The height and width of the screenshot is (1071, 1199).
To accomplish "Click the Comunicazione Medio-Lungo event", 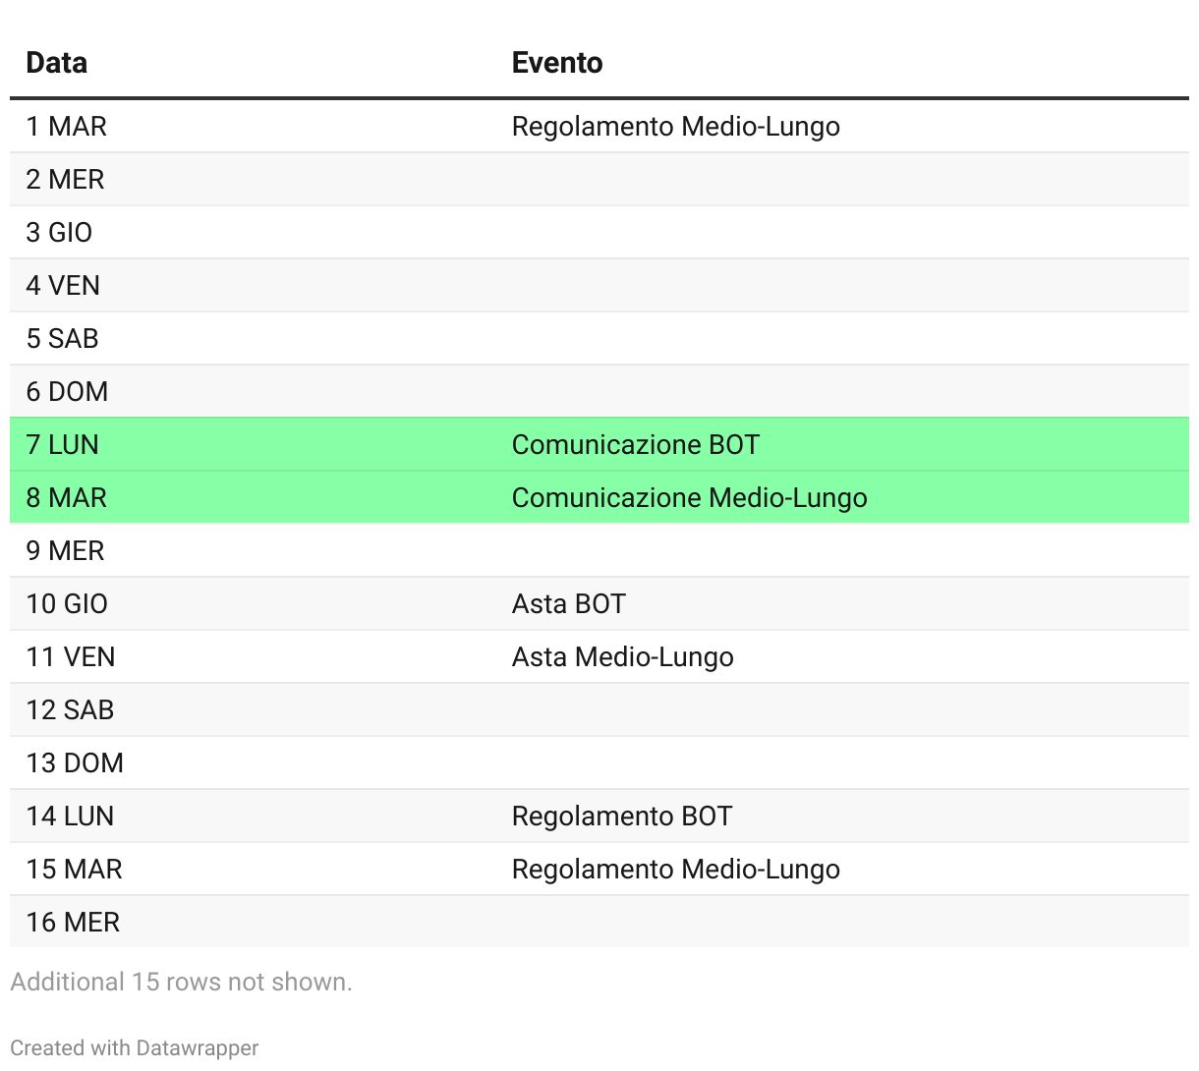I will pos(689,498).
